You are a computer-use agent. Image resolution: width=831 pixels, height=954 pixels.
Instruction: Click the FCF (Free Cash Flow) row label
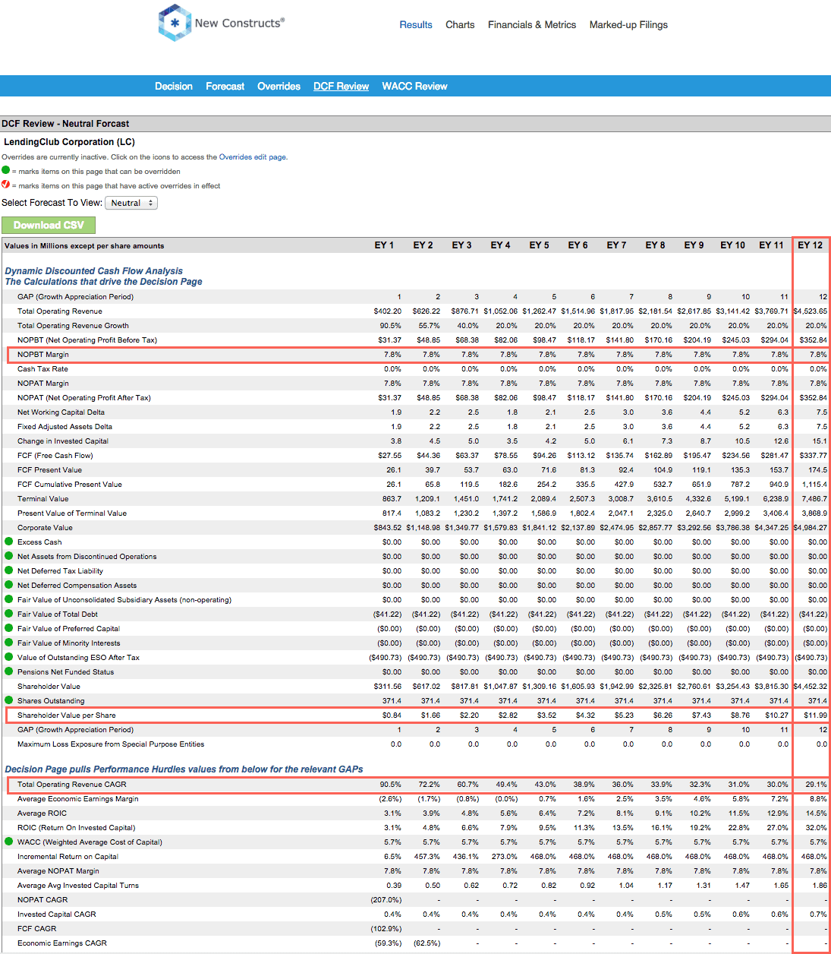pos(55,456)
